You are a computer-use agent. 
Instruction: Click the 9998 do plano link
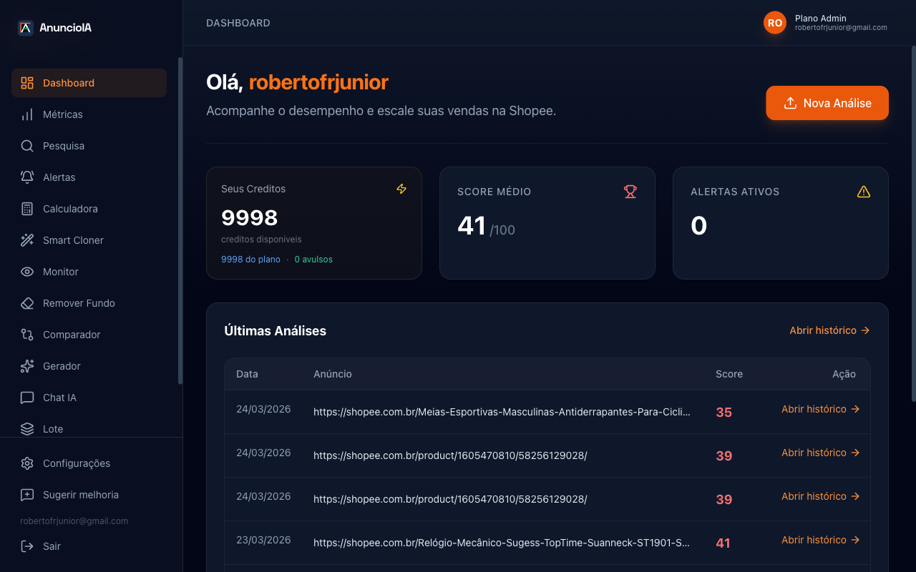(x=250, y=259)
